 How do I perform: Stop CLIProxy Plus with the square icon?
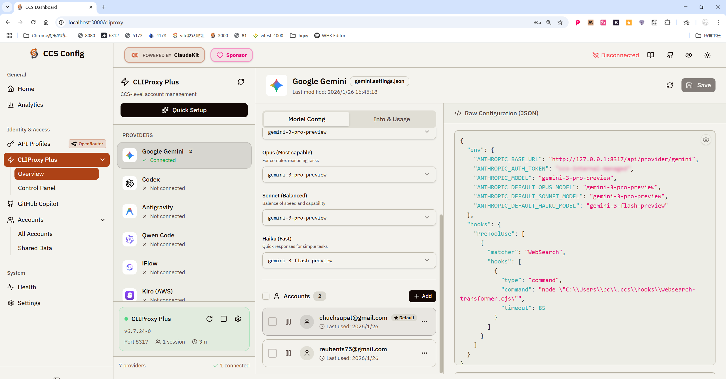click(223, 319)
